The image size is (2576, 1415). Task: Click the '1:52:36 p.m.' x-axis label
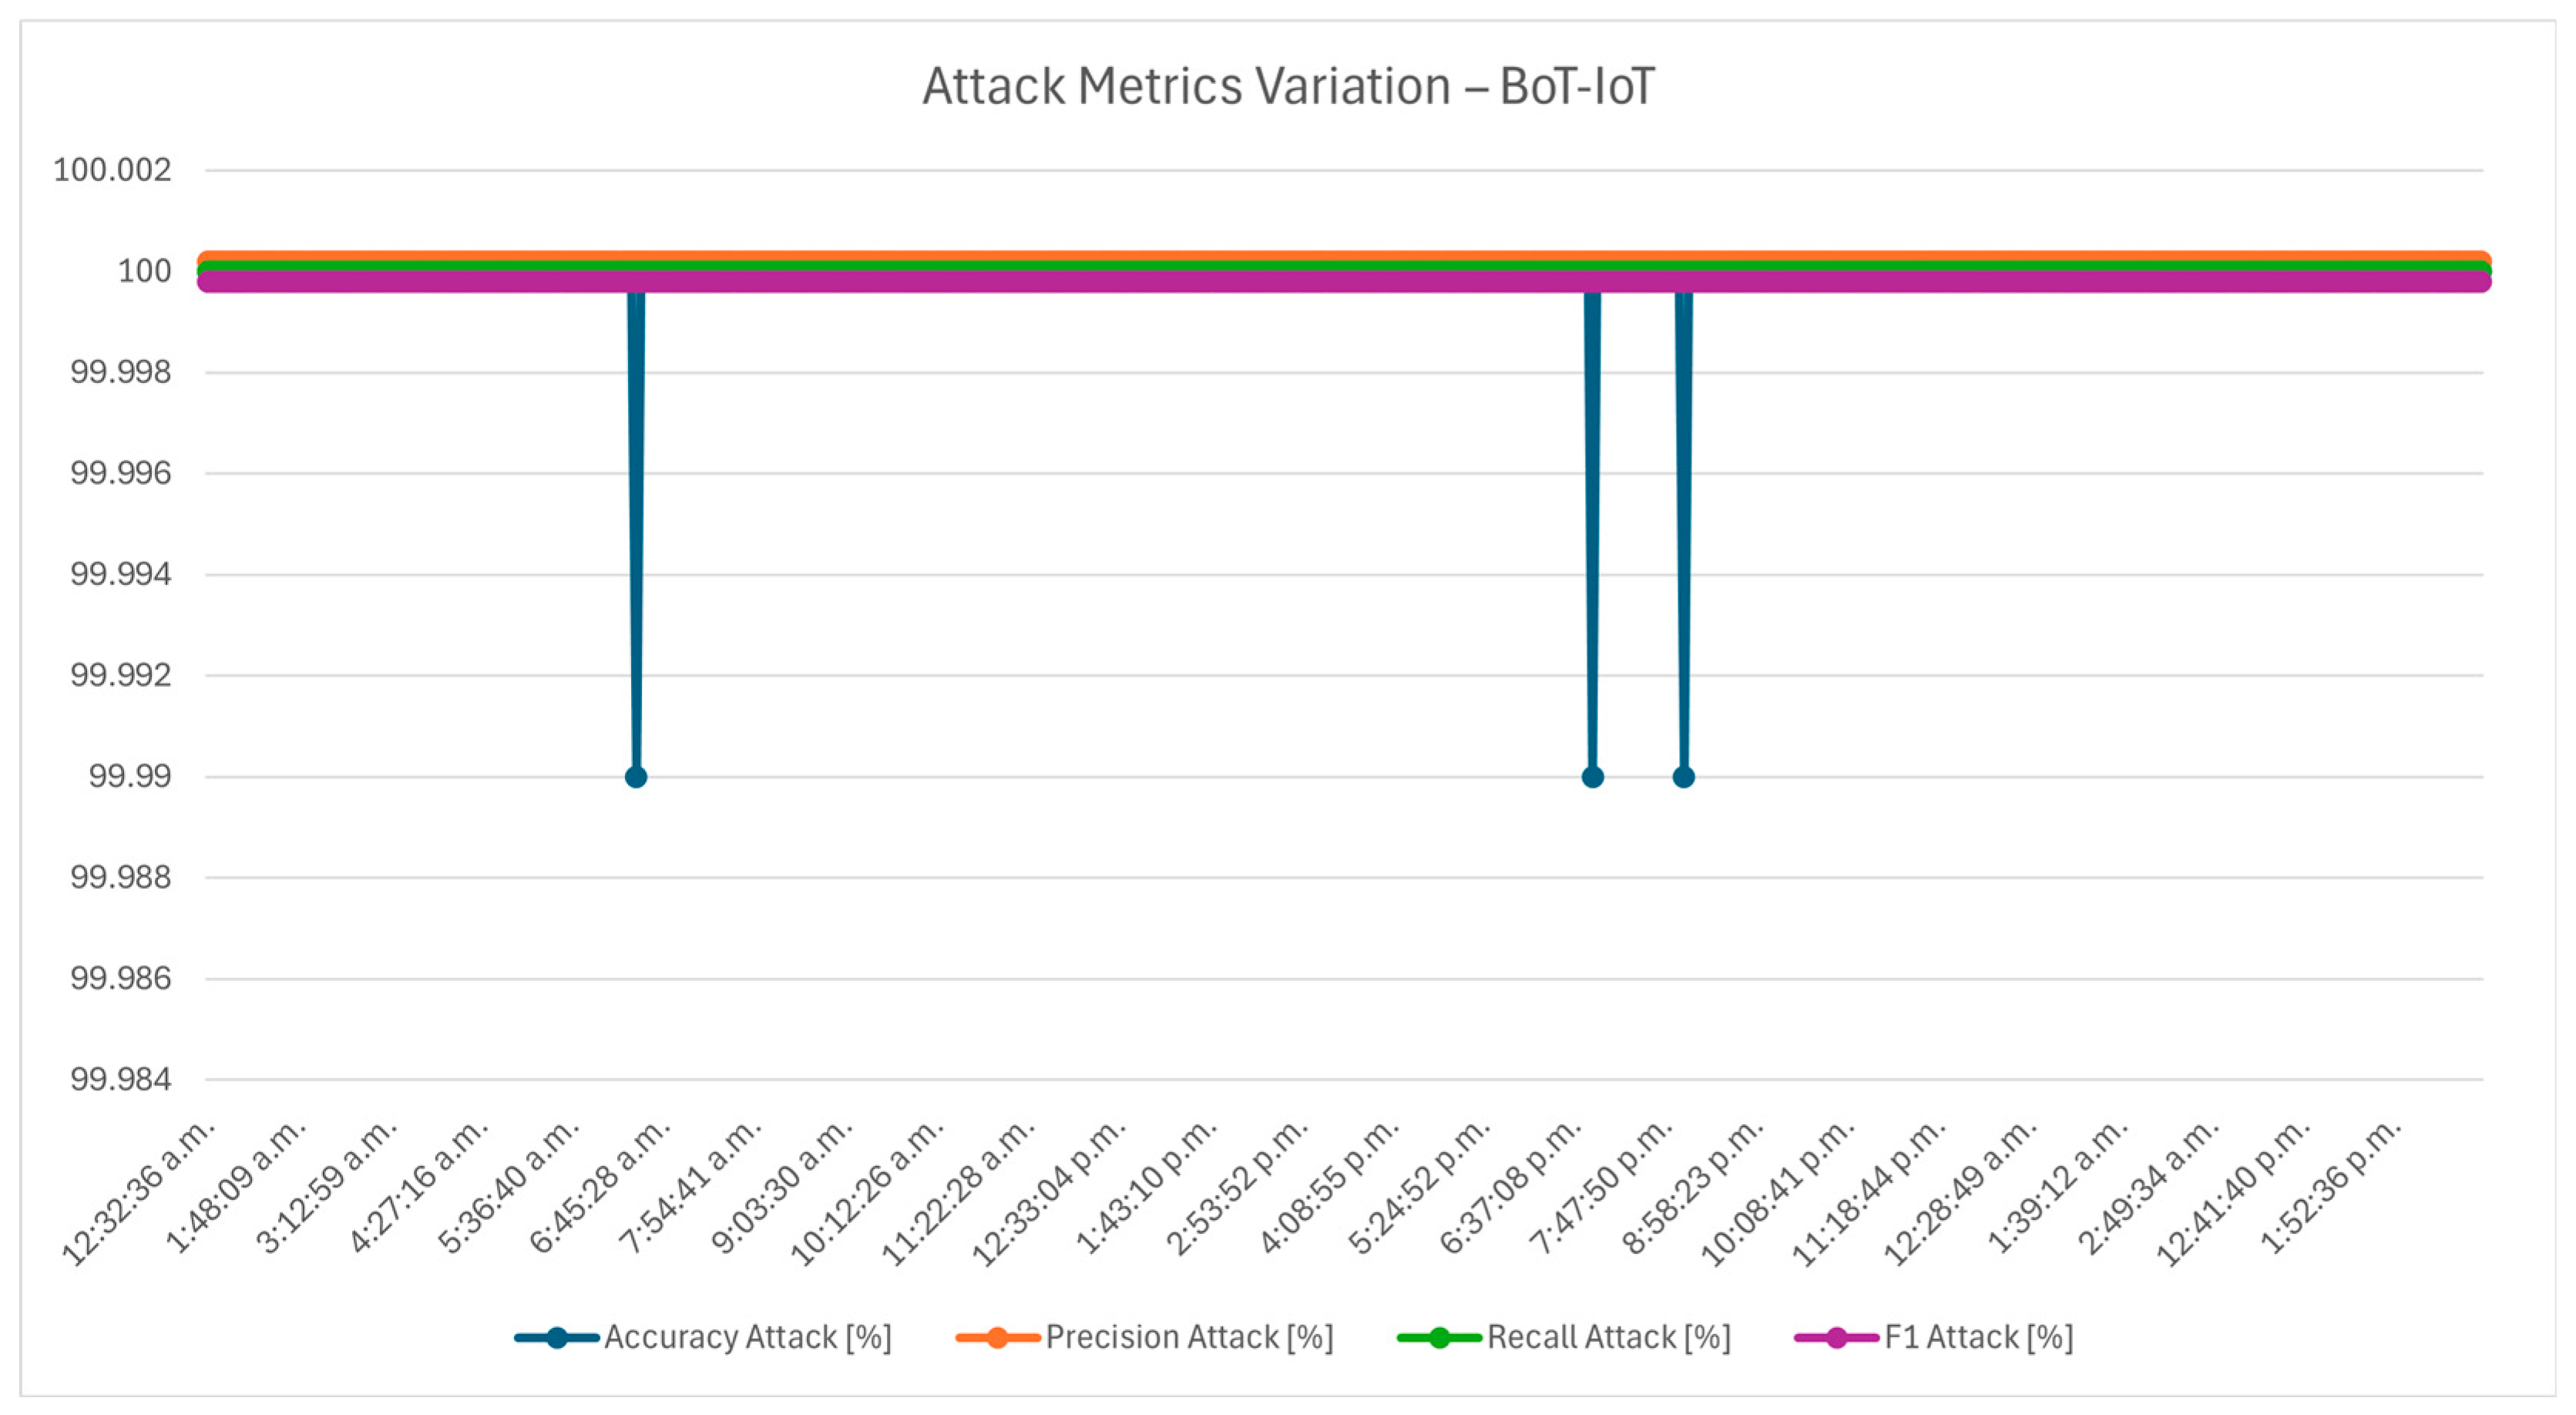(x=2332, y=1186)
